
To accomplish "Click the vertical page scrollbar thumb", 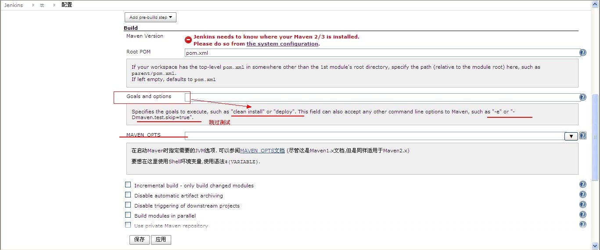I will (x=595, y=137).
